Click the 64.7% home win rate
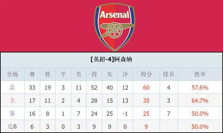 (x=200, y=101)
